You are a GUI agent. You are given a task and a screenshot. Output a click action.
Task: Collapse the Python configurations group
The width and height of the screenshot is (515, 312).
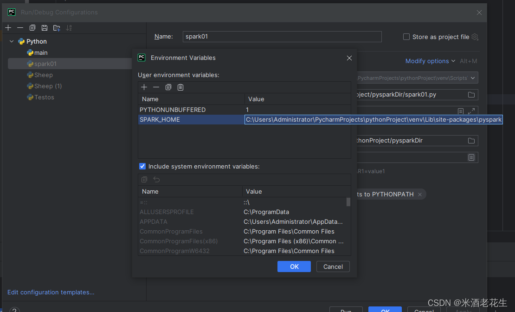pyautogui.click(x=11, y=41)
